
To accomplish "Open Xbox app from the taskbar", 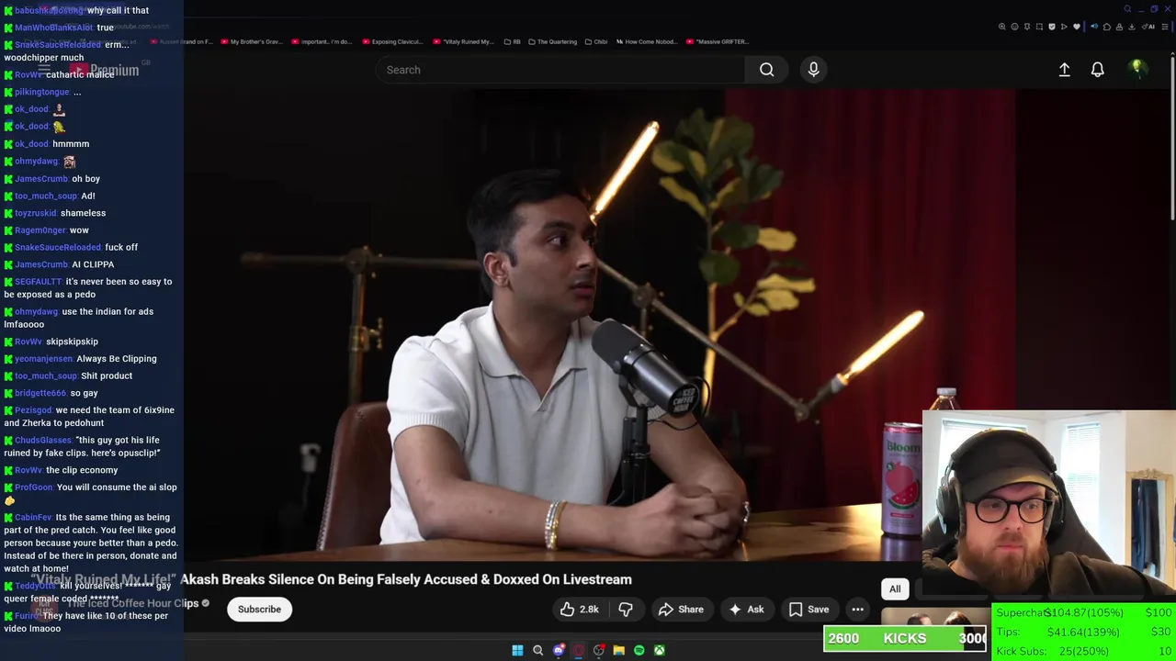I will coord(660,650).
